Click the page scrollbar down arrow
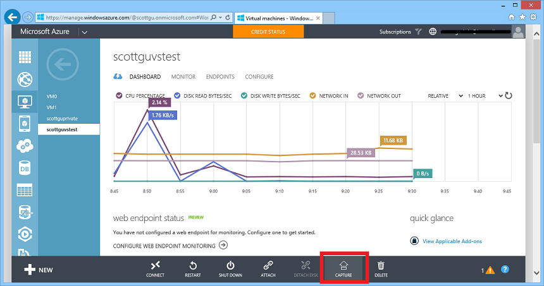 [x=536, y=273]
